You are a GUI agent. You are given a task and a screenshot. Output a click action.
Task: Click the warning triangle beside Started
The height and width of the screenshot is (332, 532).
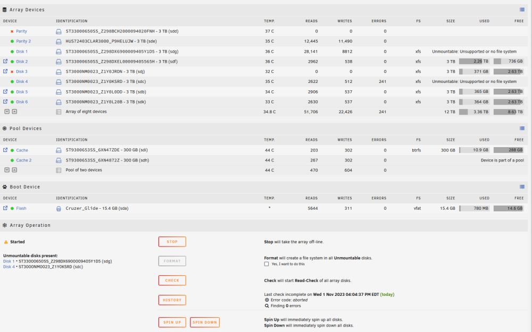tap(6, 242)
